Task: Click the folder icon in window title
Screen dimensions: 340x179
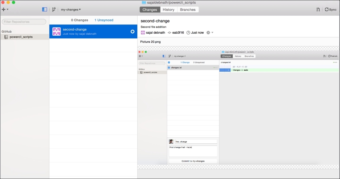Action: coord(144,3)
